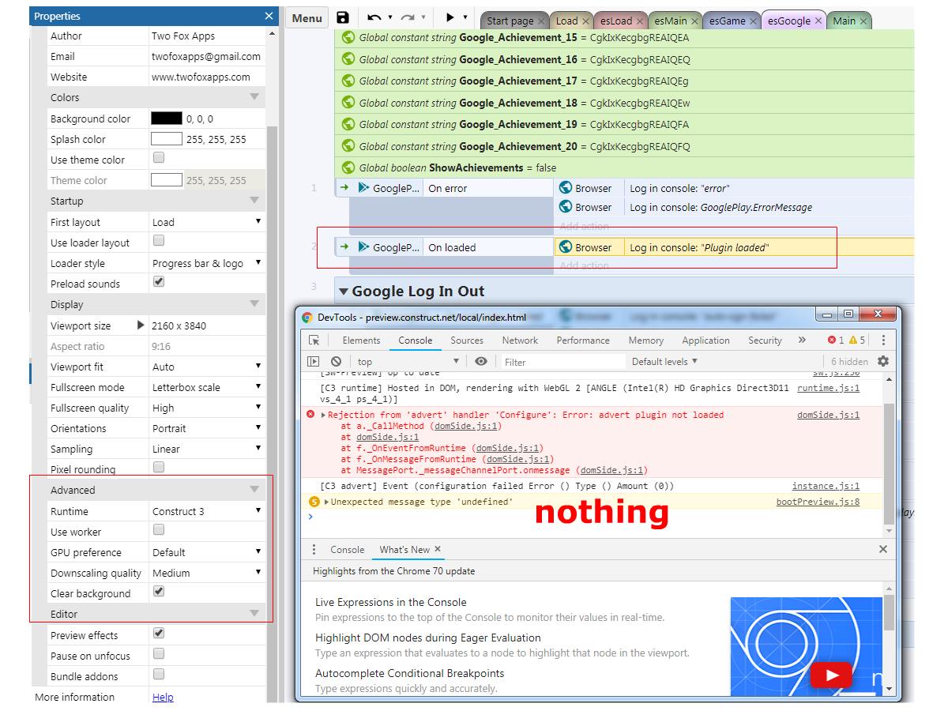Switch to the esGame tab
The height and width of the screenshot is (711, 948).
[732, 21]
